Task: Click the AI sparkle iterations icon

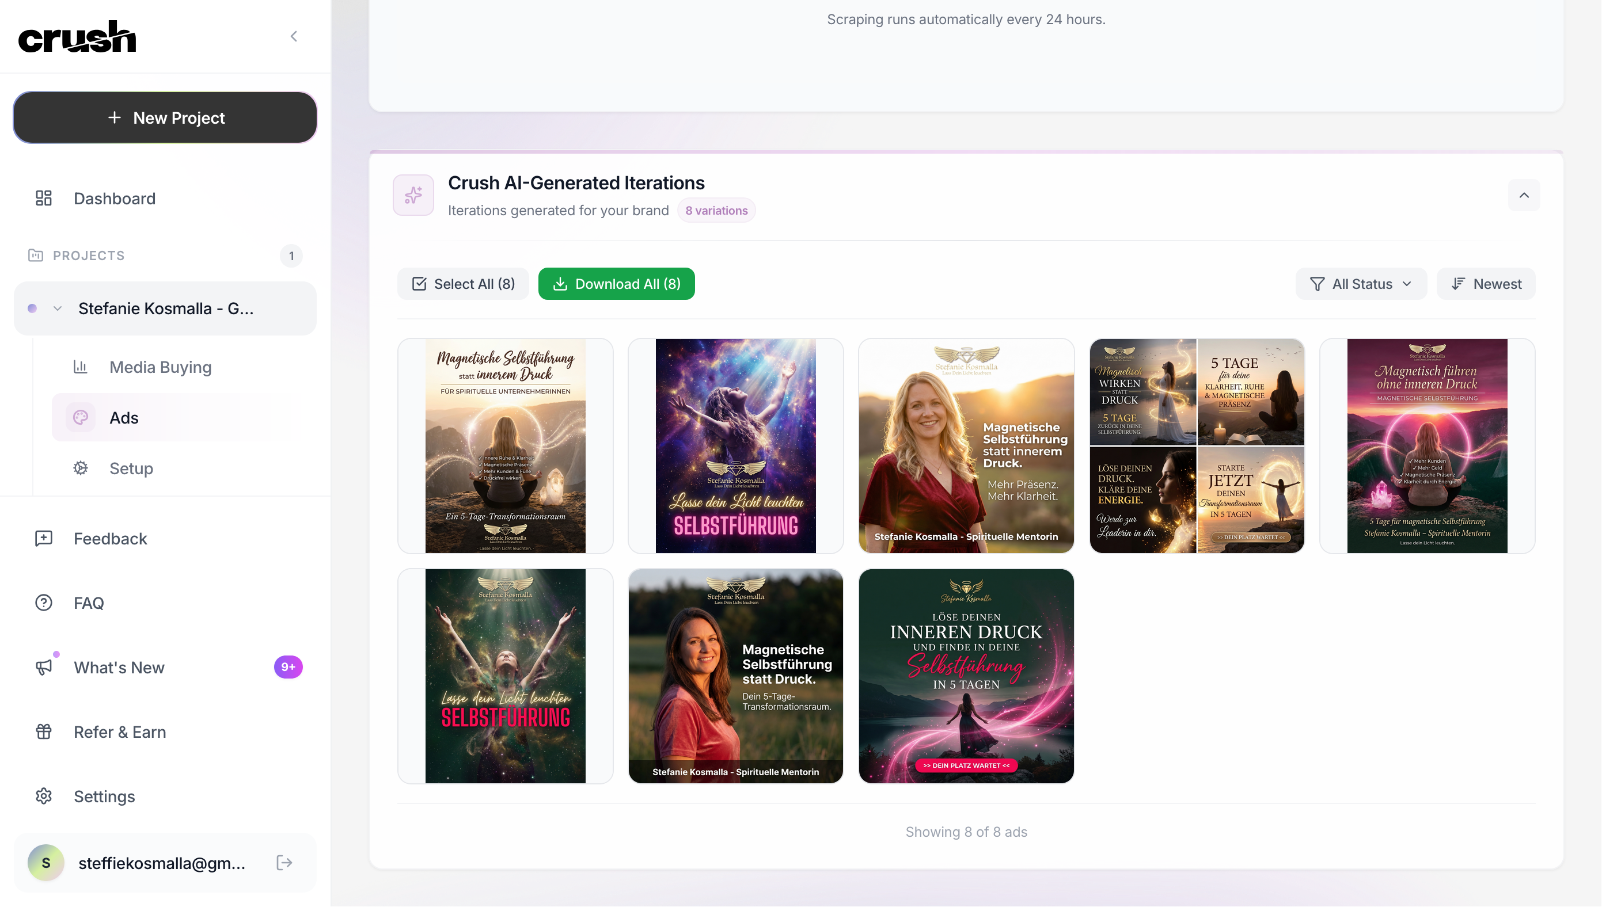Action: [413, 195]
